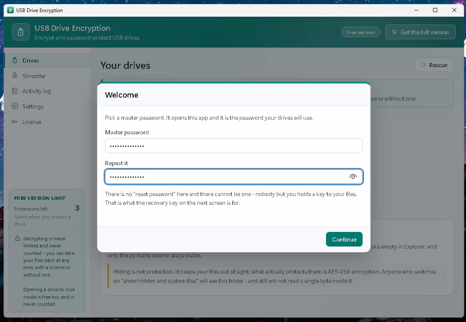Switch to the Activity log page
466x322 pixels.
(47, 91)
